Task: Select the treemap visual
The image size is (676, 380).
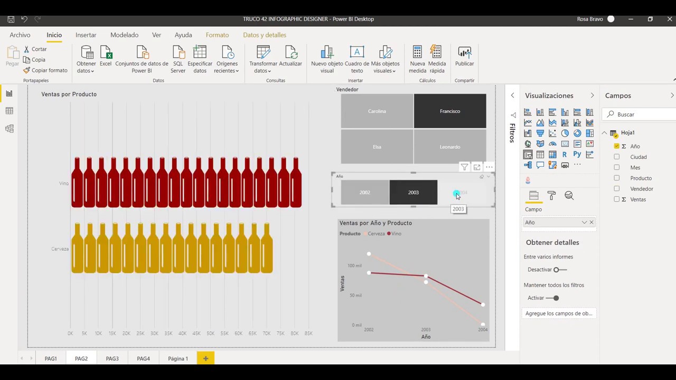Action: point(589,133)
